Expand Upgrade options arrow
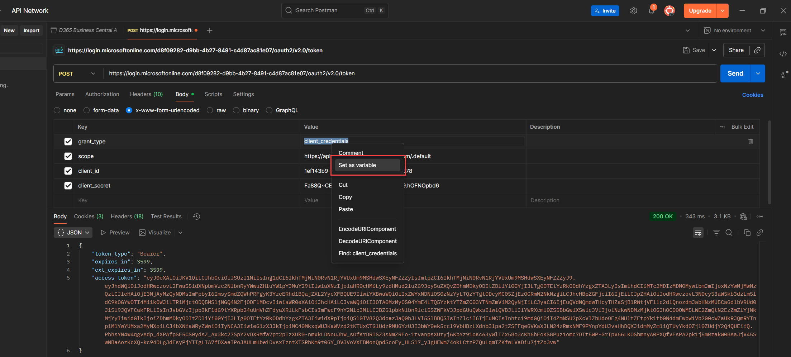This screenshot has width=791, height=357. click(x=723, y=11)
